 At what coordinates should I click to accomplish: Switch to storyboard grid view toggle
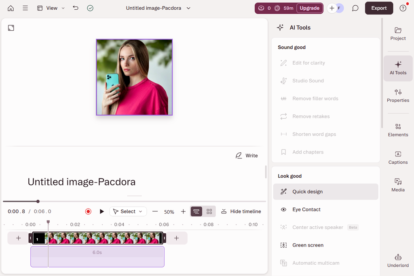209,211
